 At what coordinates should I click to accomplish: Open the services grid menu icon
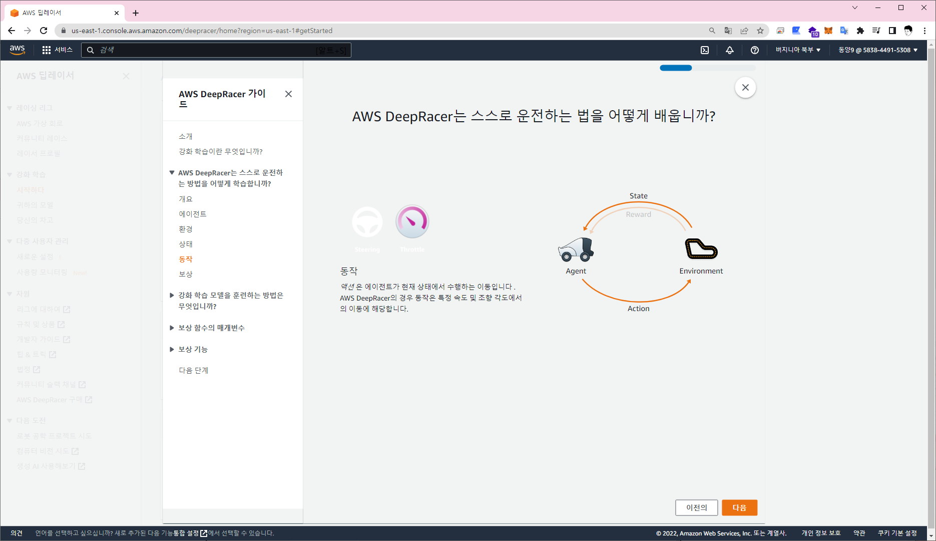[47, 50]
